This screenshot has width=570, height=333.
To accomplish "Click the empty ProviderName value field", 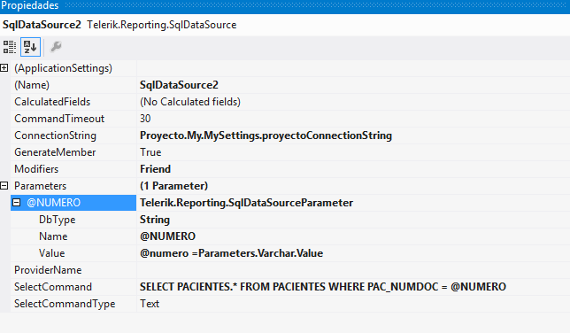I will point(352,269).
